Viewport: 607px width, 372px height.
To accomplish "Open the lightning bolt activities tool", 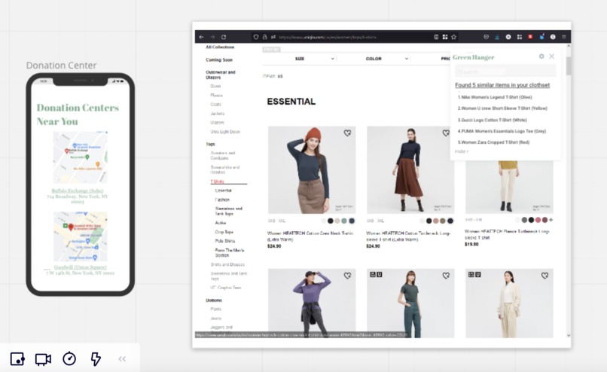I will pos(96,359).
